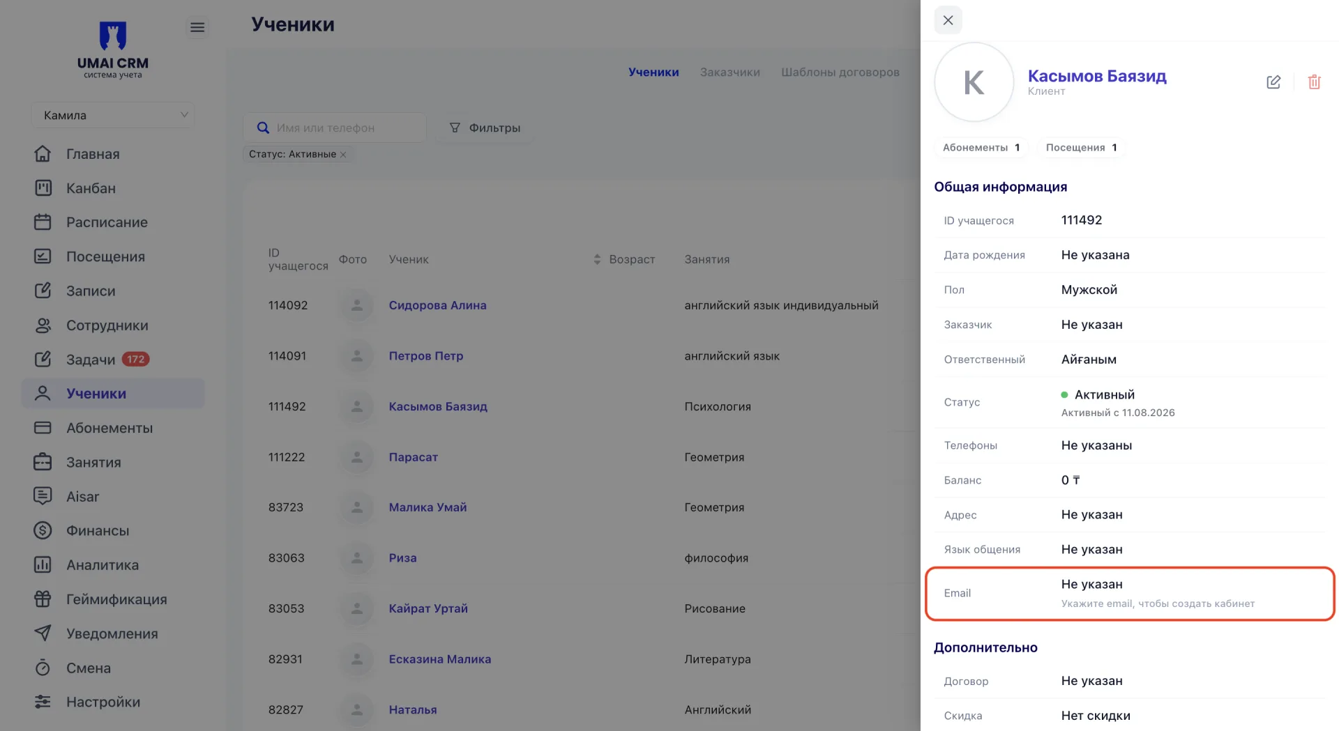This screenshot has width=1339, height=731.
Task: Click the Финансы dollar icon
Action: (x=43, y=530)
